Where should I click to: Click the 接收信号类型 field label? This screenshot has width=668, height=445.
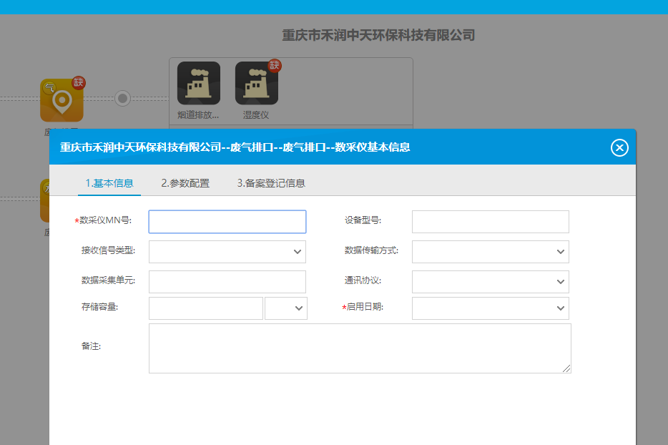point(108,250)
